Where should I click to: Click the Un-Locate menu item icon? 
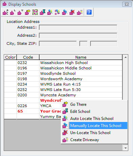tap(65, 133)
